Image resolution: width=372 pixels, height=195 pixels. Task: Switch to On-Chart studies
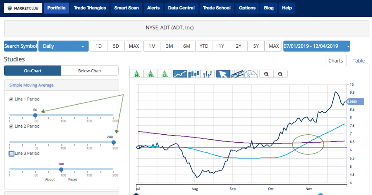33,71
